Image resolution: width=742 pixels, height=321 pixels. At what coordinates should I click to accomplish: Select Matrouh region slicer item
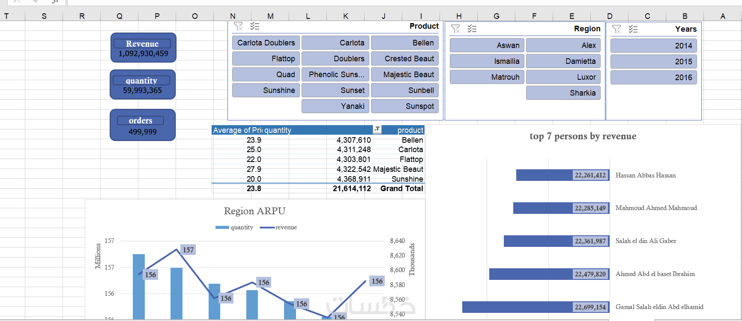click(487, 77)
